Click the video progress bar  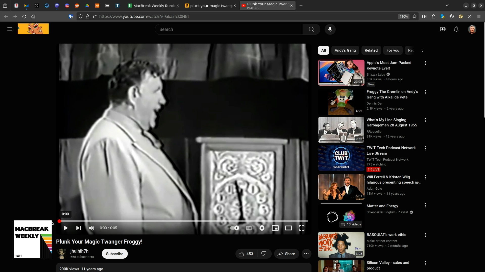184,221
